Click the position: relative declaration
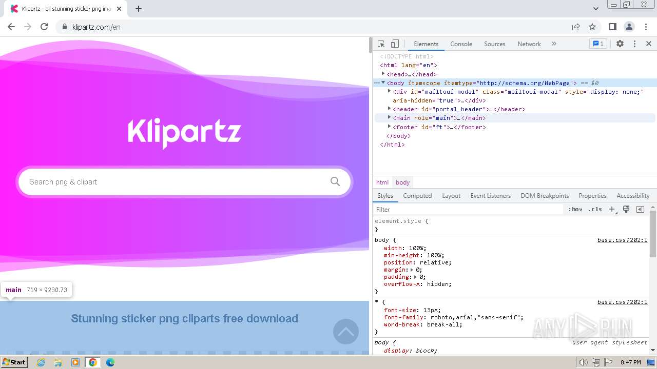 [418, 262]
